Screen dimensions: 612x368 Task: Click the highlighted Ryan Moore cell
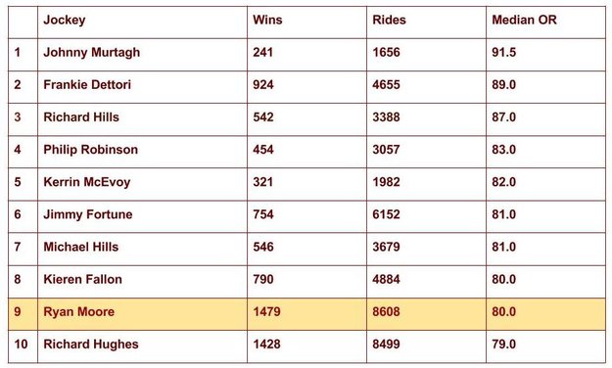pos(142,314)
